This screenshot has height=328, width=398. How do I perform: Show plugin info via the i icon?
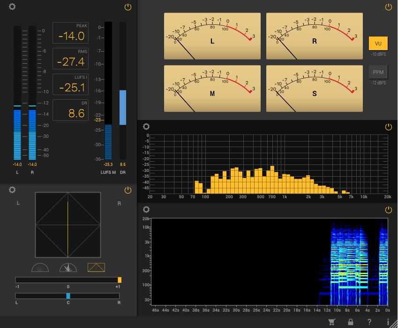388,322
